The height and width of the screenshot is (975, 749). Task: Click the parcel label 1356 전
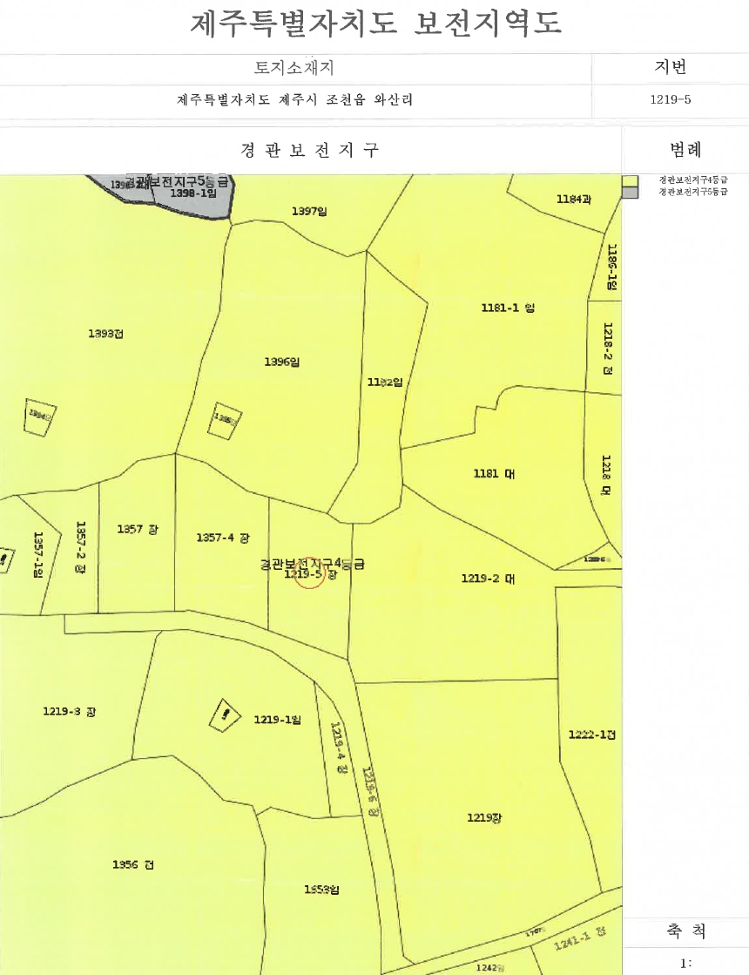(x=133, y=864)
